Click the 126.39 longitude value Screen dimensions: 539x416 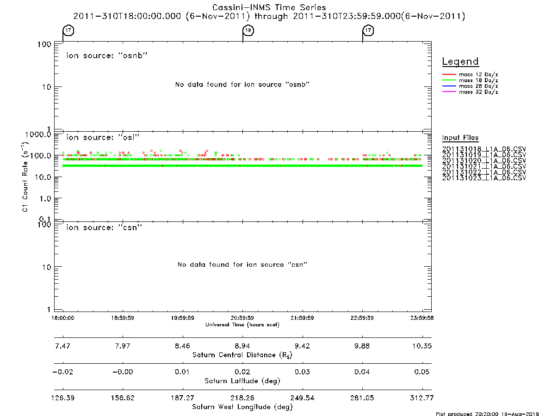(x=63, y=398)
